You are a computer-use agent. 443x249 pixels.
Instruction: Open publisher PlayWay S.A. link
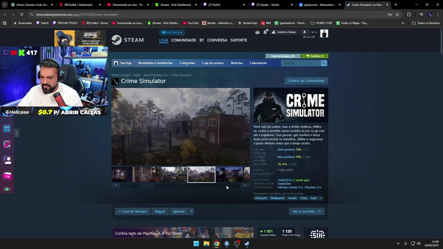pyautogui.click(x=313, y=187)
